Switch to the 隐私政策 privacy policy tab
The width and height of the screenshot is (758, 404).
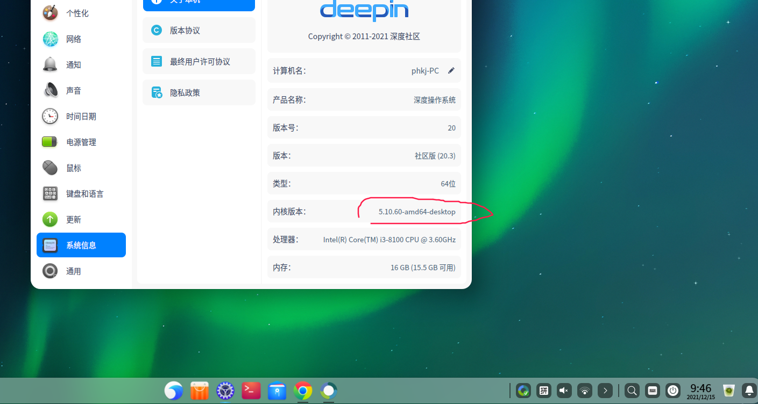click(x=199, y=92)
